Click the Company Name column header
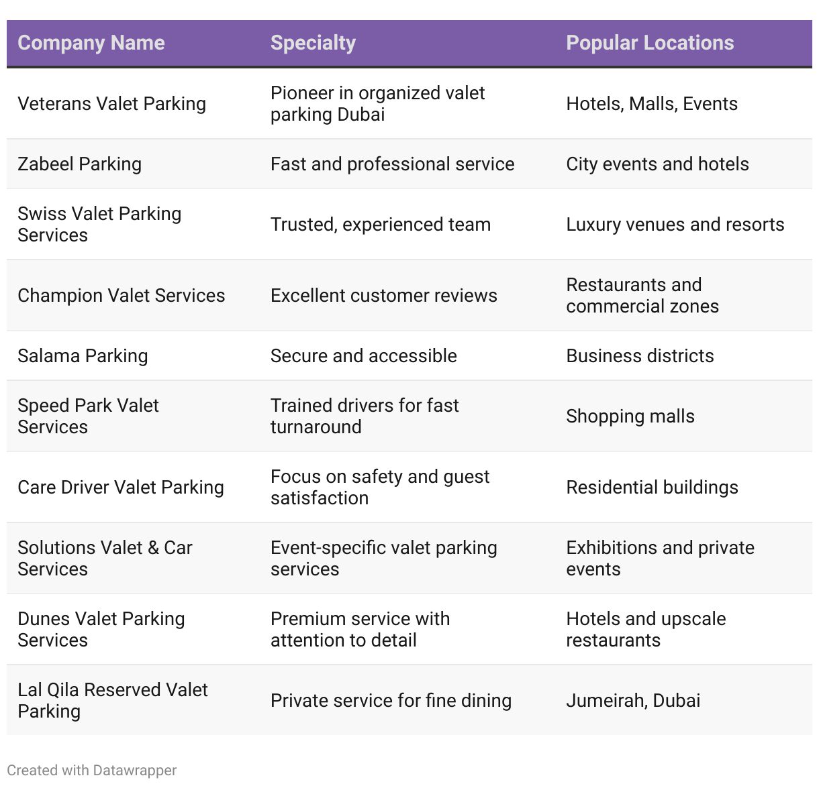This screenshot has width=819, height=786. tap(91, 43)
